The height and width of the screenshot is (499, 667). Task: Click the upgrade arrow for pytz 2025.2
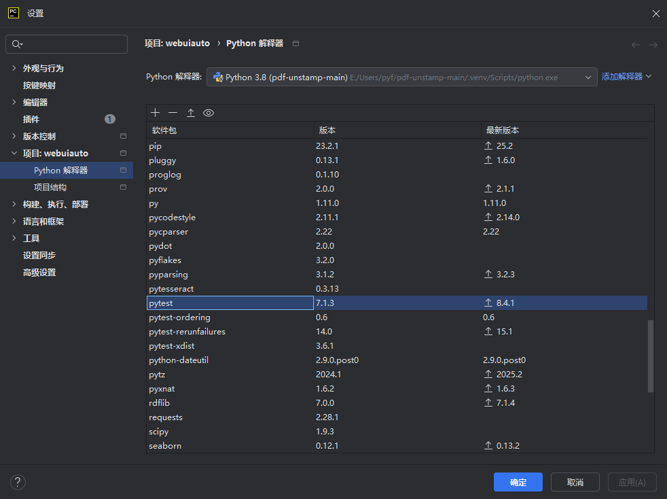click(488, 374)
